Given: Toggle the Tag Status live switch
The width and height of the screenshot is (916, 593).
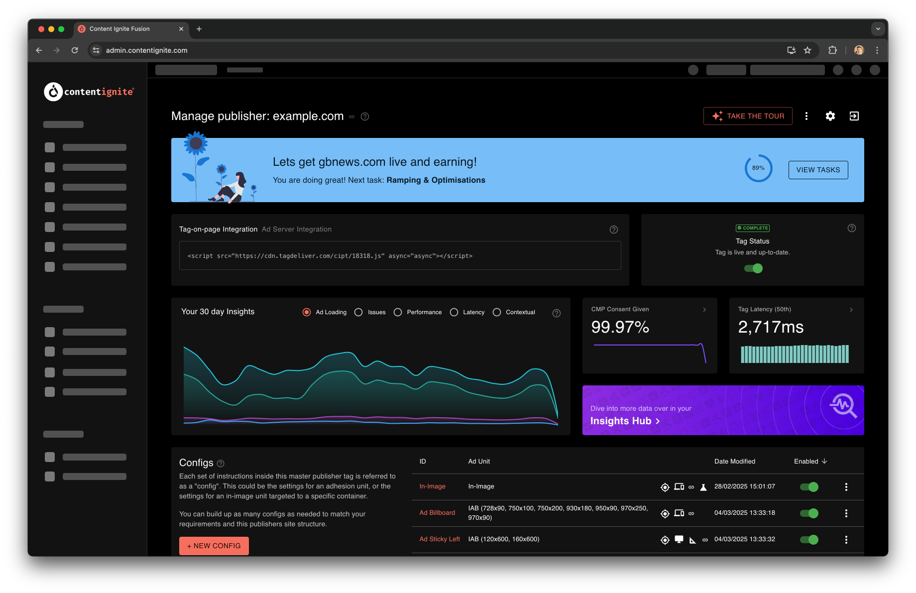Looking at the screenshot, I should (x=753, y=268).
